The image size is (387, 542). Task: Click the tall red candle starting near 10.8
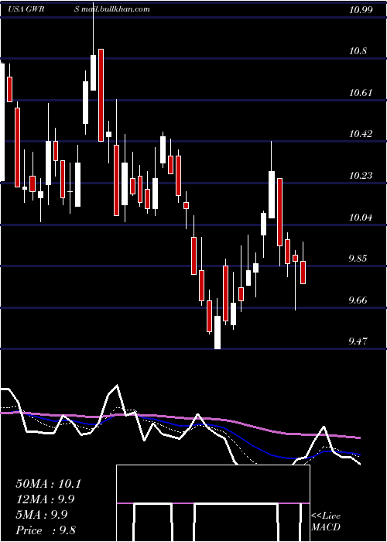click(101, 95)
